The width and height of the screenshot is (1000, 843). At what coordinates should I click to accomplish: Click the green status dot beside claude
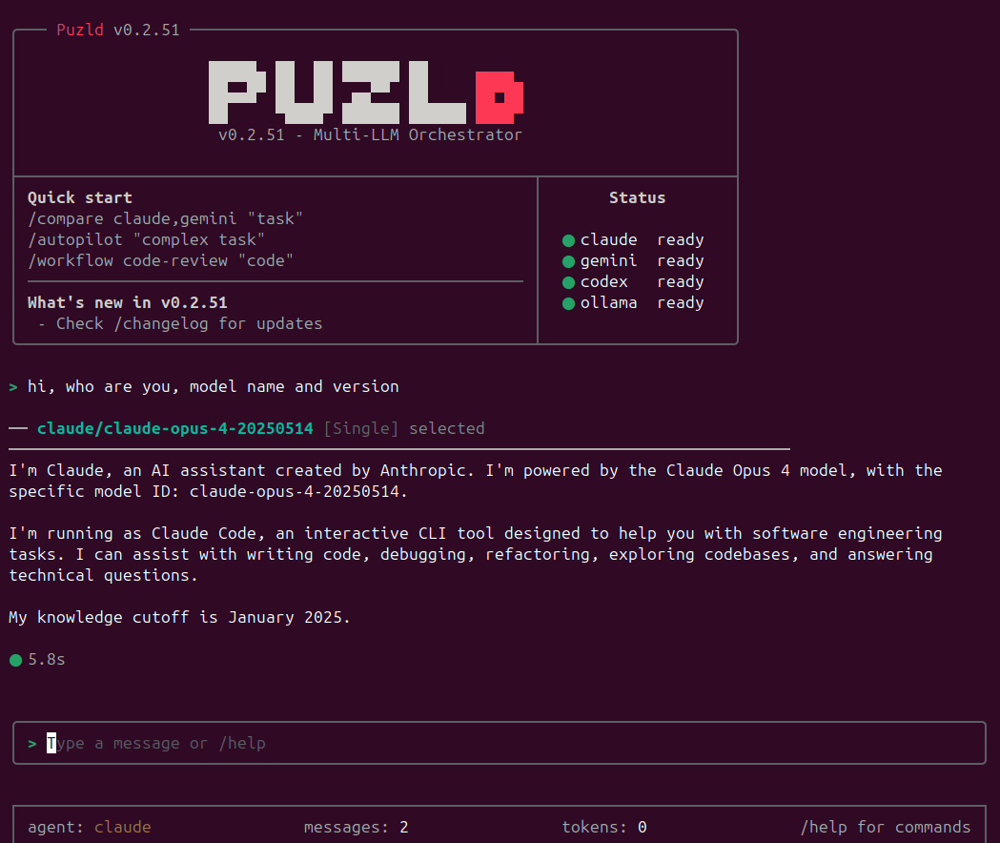click(568, 240)
